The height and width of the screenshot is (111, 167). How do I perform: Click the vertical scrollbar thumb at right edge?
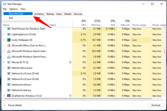coord(165,51)
